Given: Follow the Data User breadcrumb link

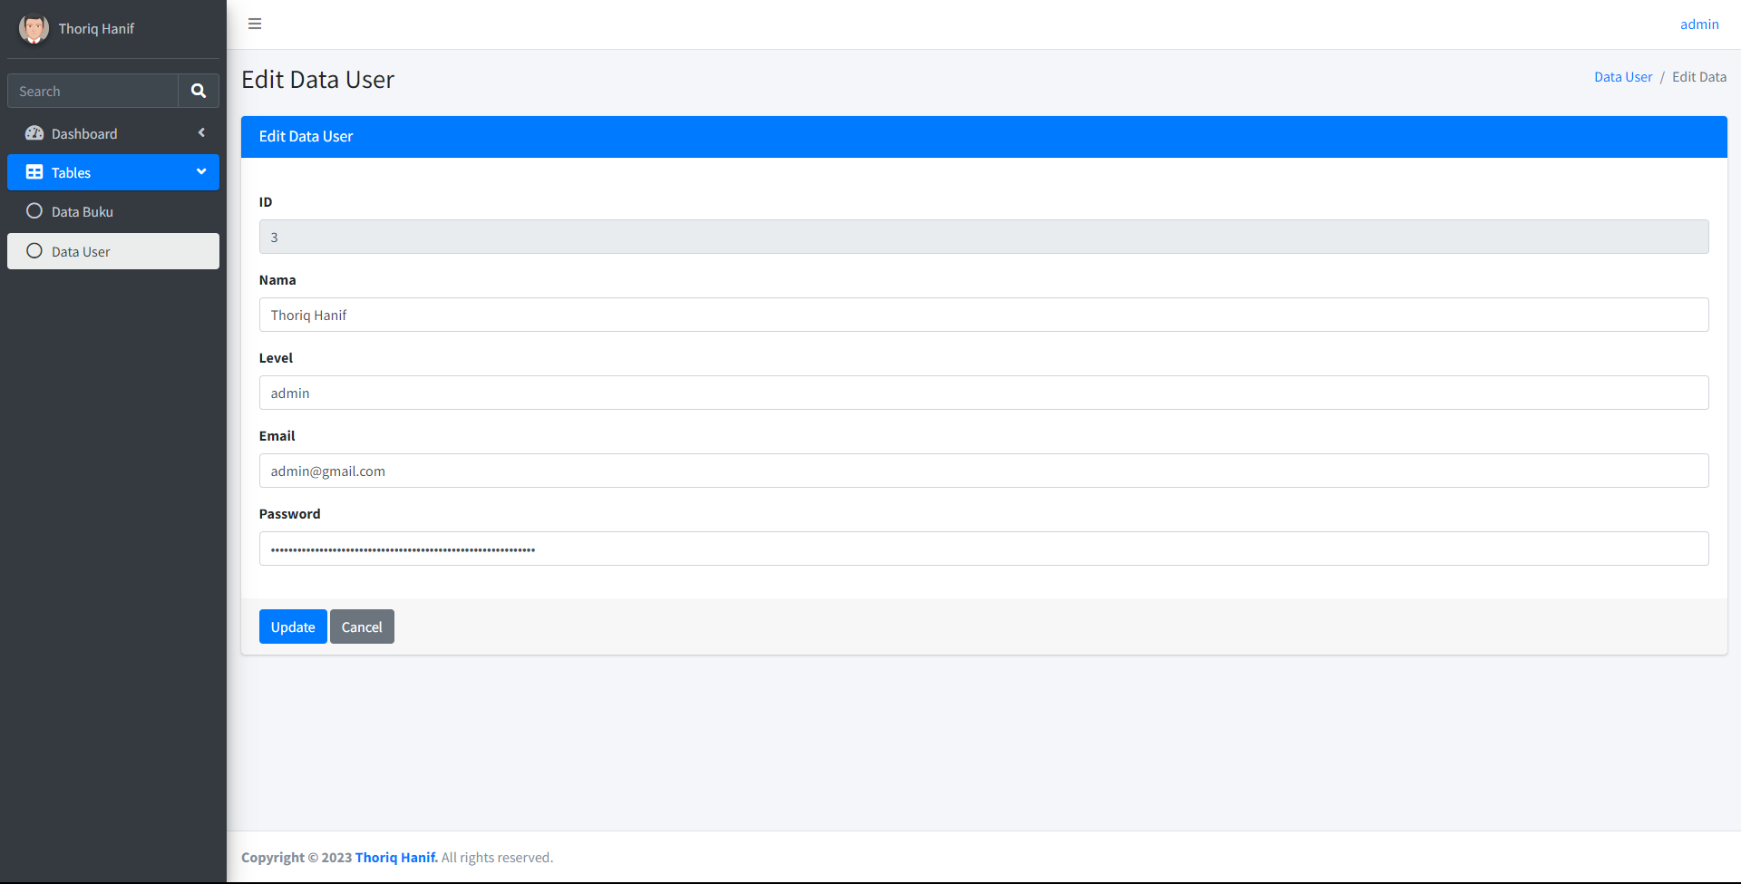Looking at the screenshot, I should [x=1622, y=77].
